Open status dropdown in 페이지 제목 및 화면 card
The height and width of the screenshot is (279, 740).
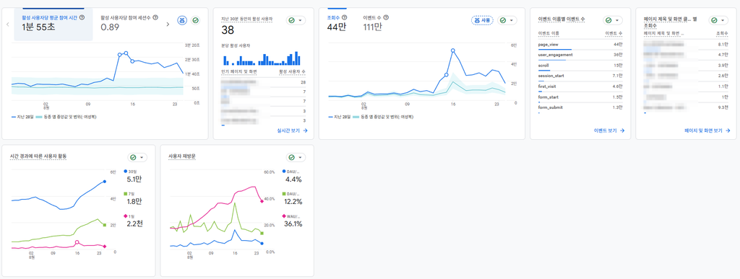719,20
